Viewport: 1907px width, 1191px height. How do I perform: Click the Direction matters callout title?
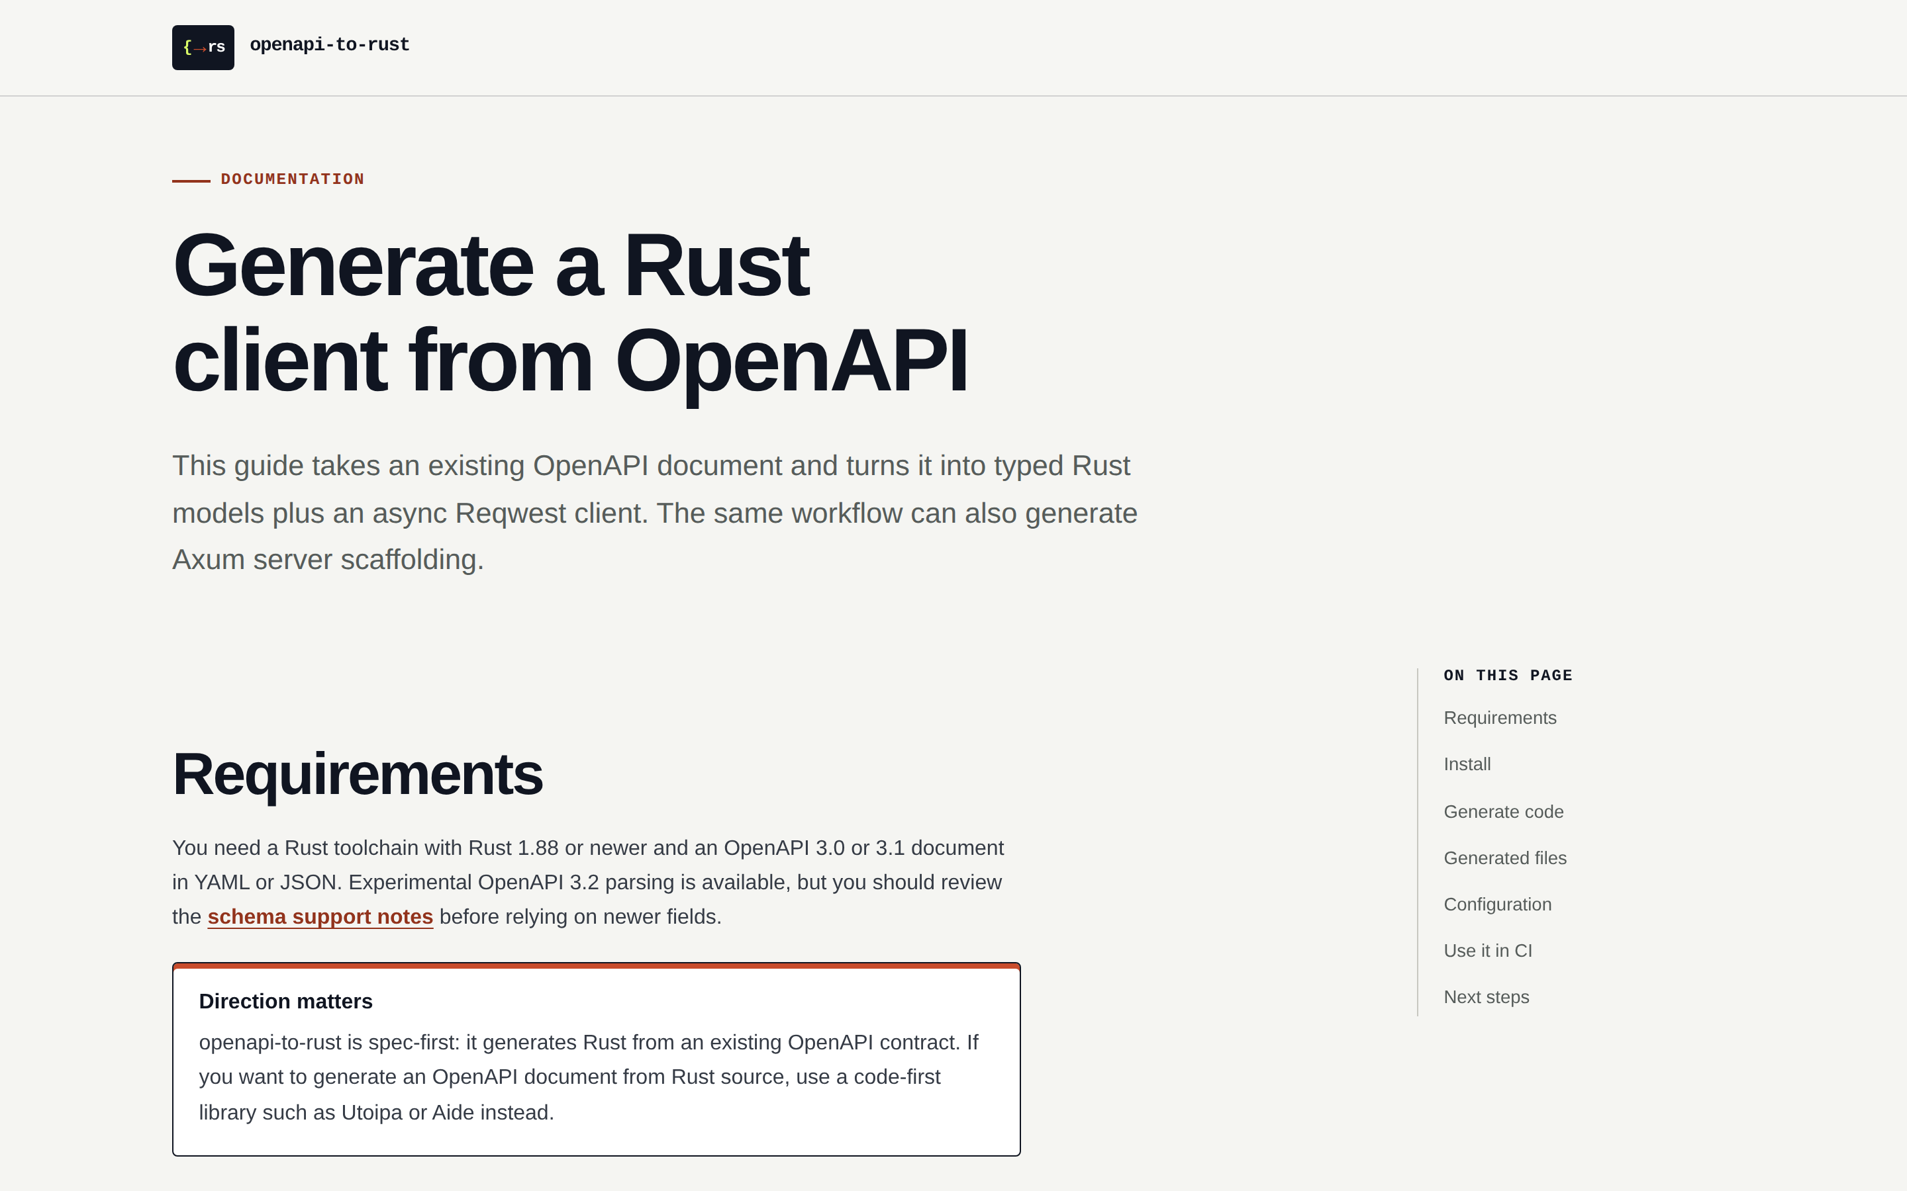click(285, 1001)
